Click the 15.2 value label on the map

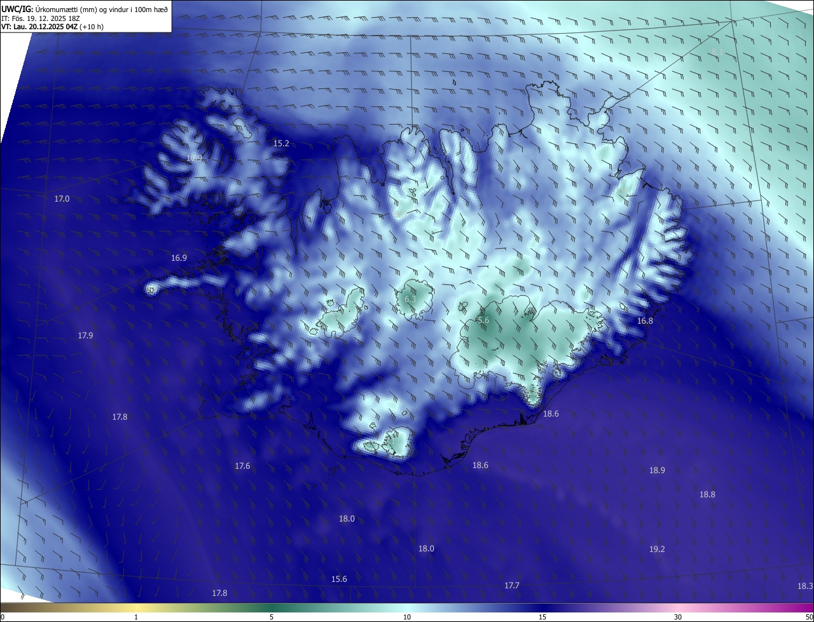click(x=281, y=144)
